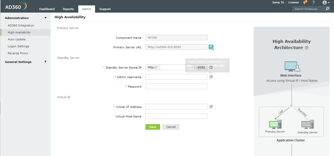Switch to the Dashboard tab
The image size is (334, 156).
pos(47,9)
